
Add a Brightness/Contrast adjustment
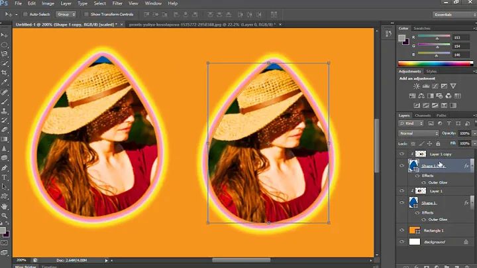click(417, 86)
